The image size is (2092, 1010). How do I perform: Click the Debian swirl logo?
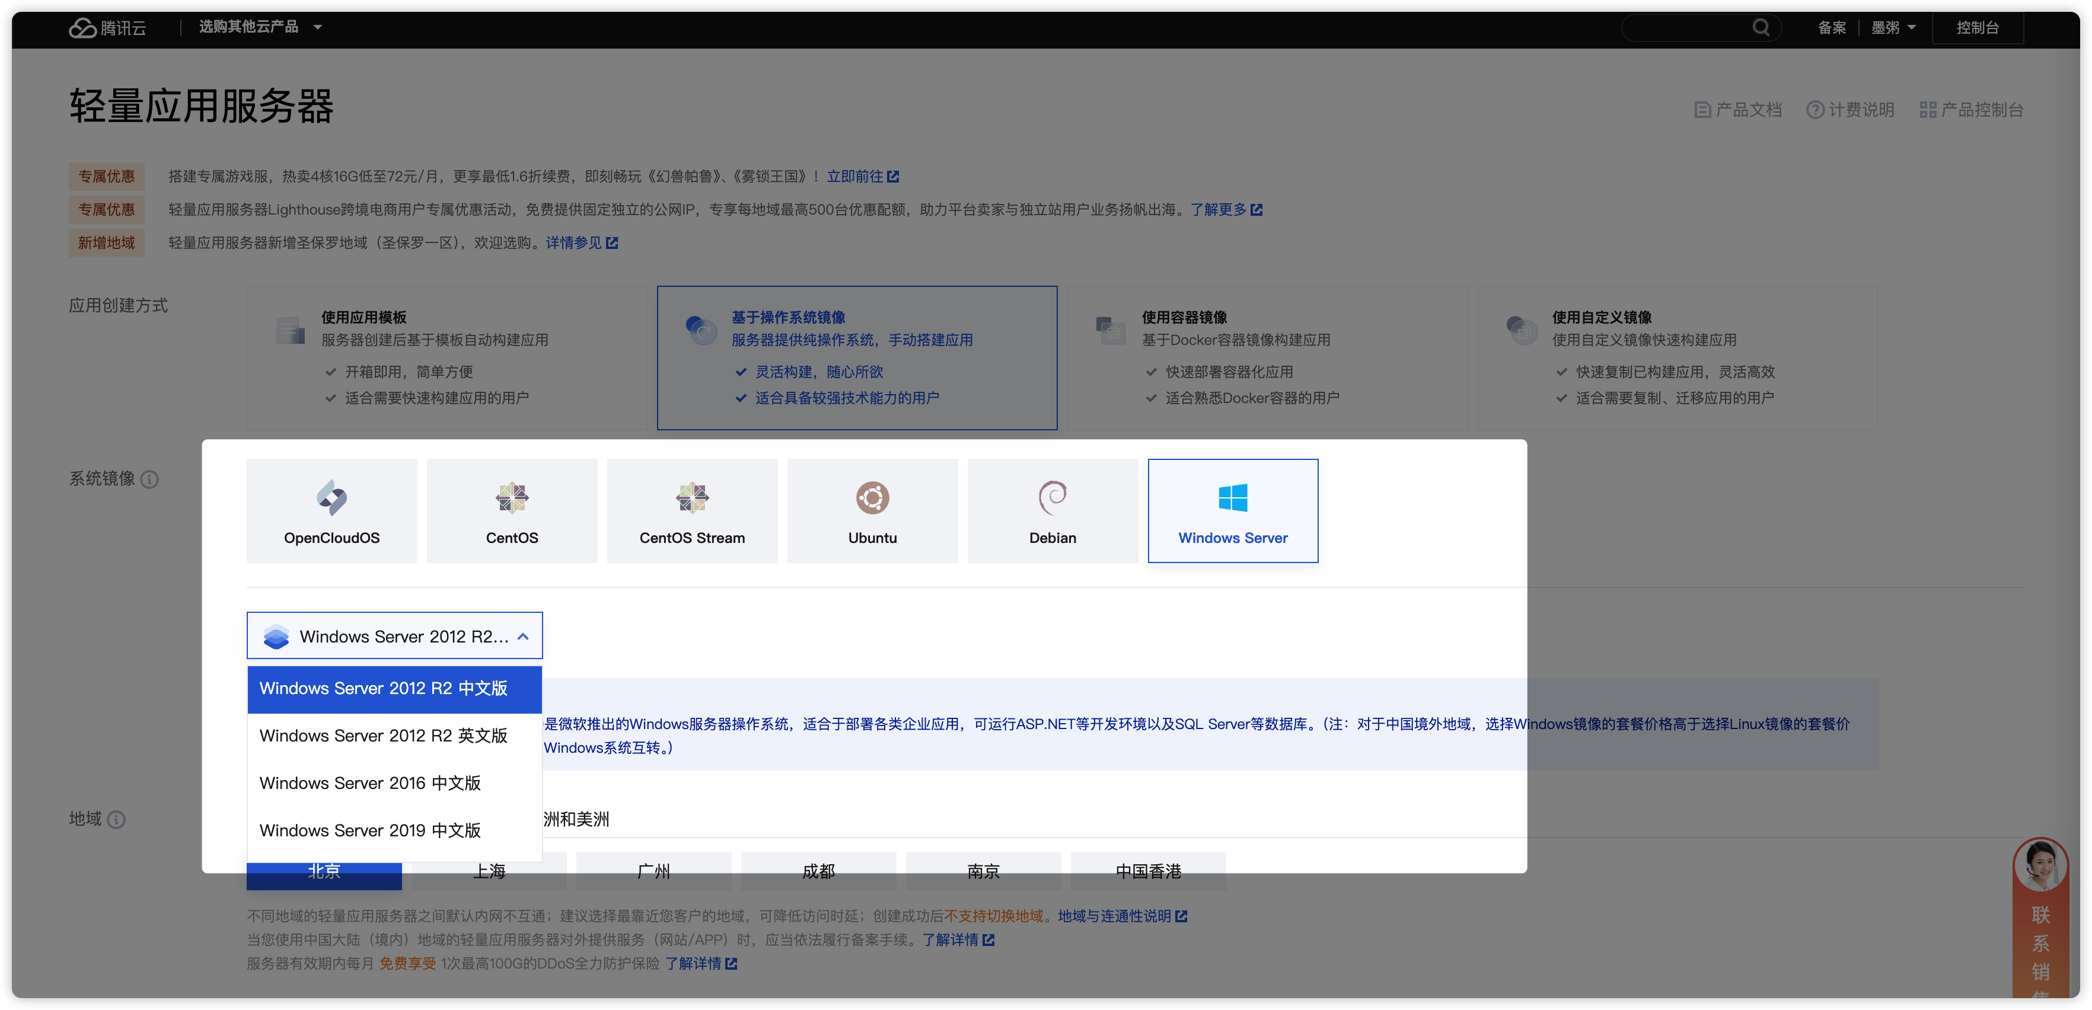point(1053,498)
